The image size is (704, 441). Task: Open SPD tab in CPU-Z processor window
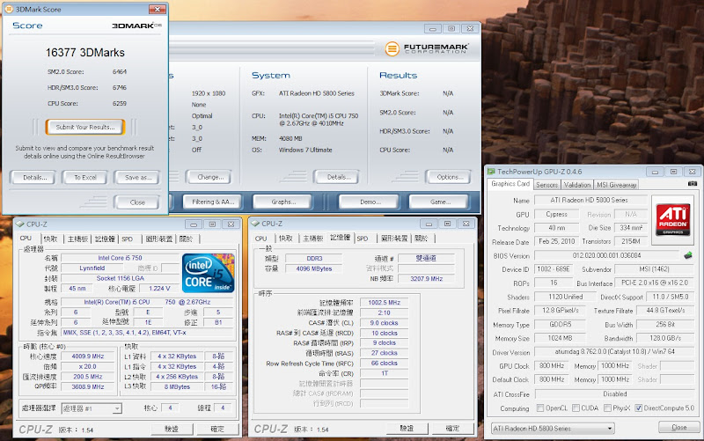pyautogui.click(x=128, y=239)
